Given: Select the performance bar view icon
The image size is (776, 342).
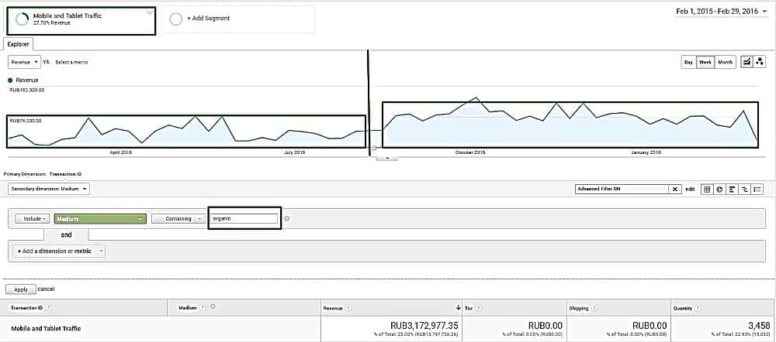Looking at the screenshot, I should pos(732,189).
